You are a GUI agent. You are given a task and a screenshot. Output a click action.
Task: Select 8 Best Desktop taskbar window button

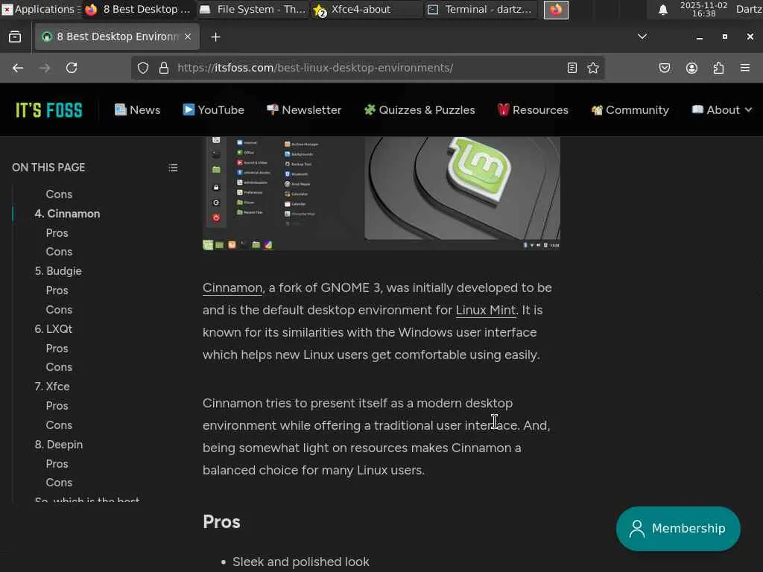tap(139, 9)
